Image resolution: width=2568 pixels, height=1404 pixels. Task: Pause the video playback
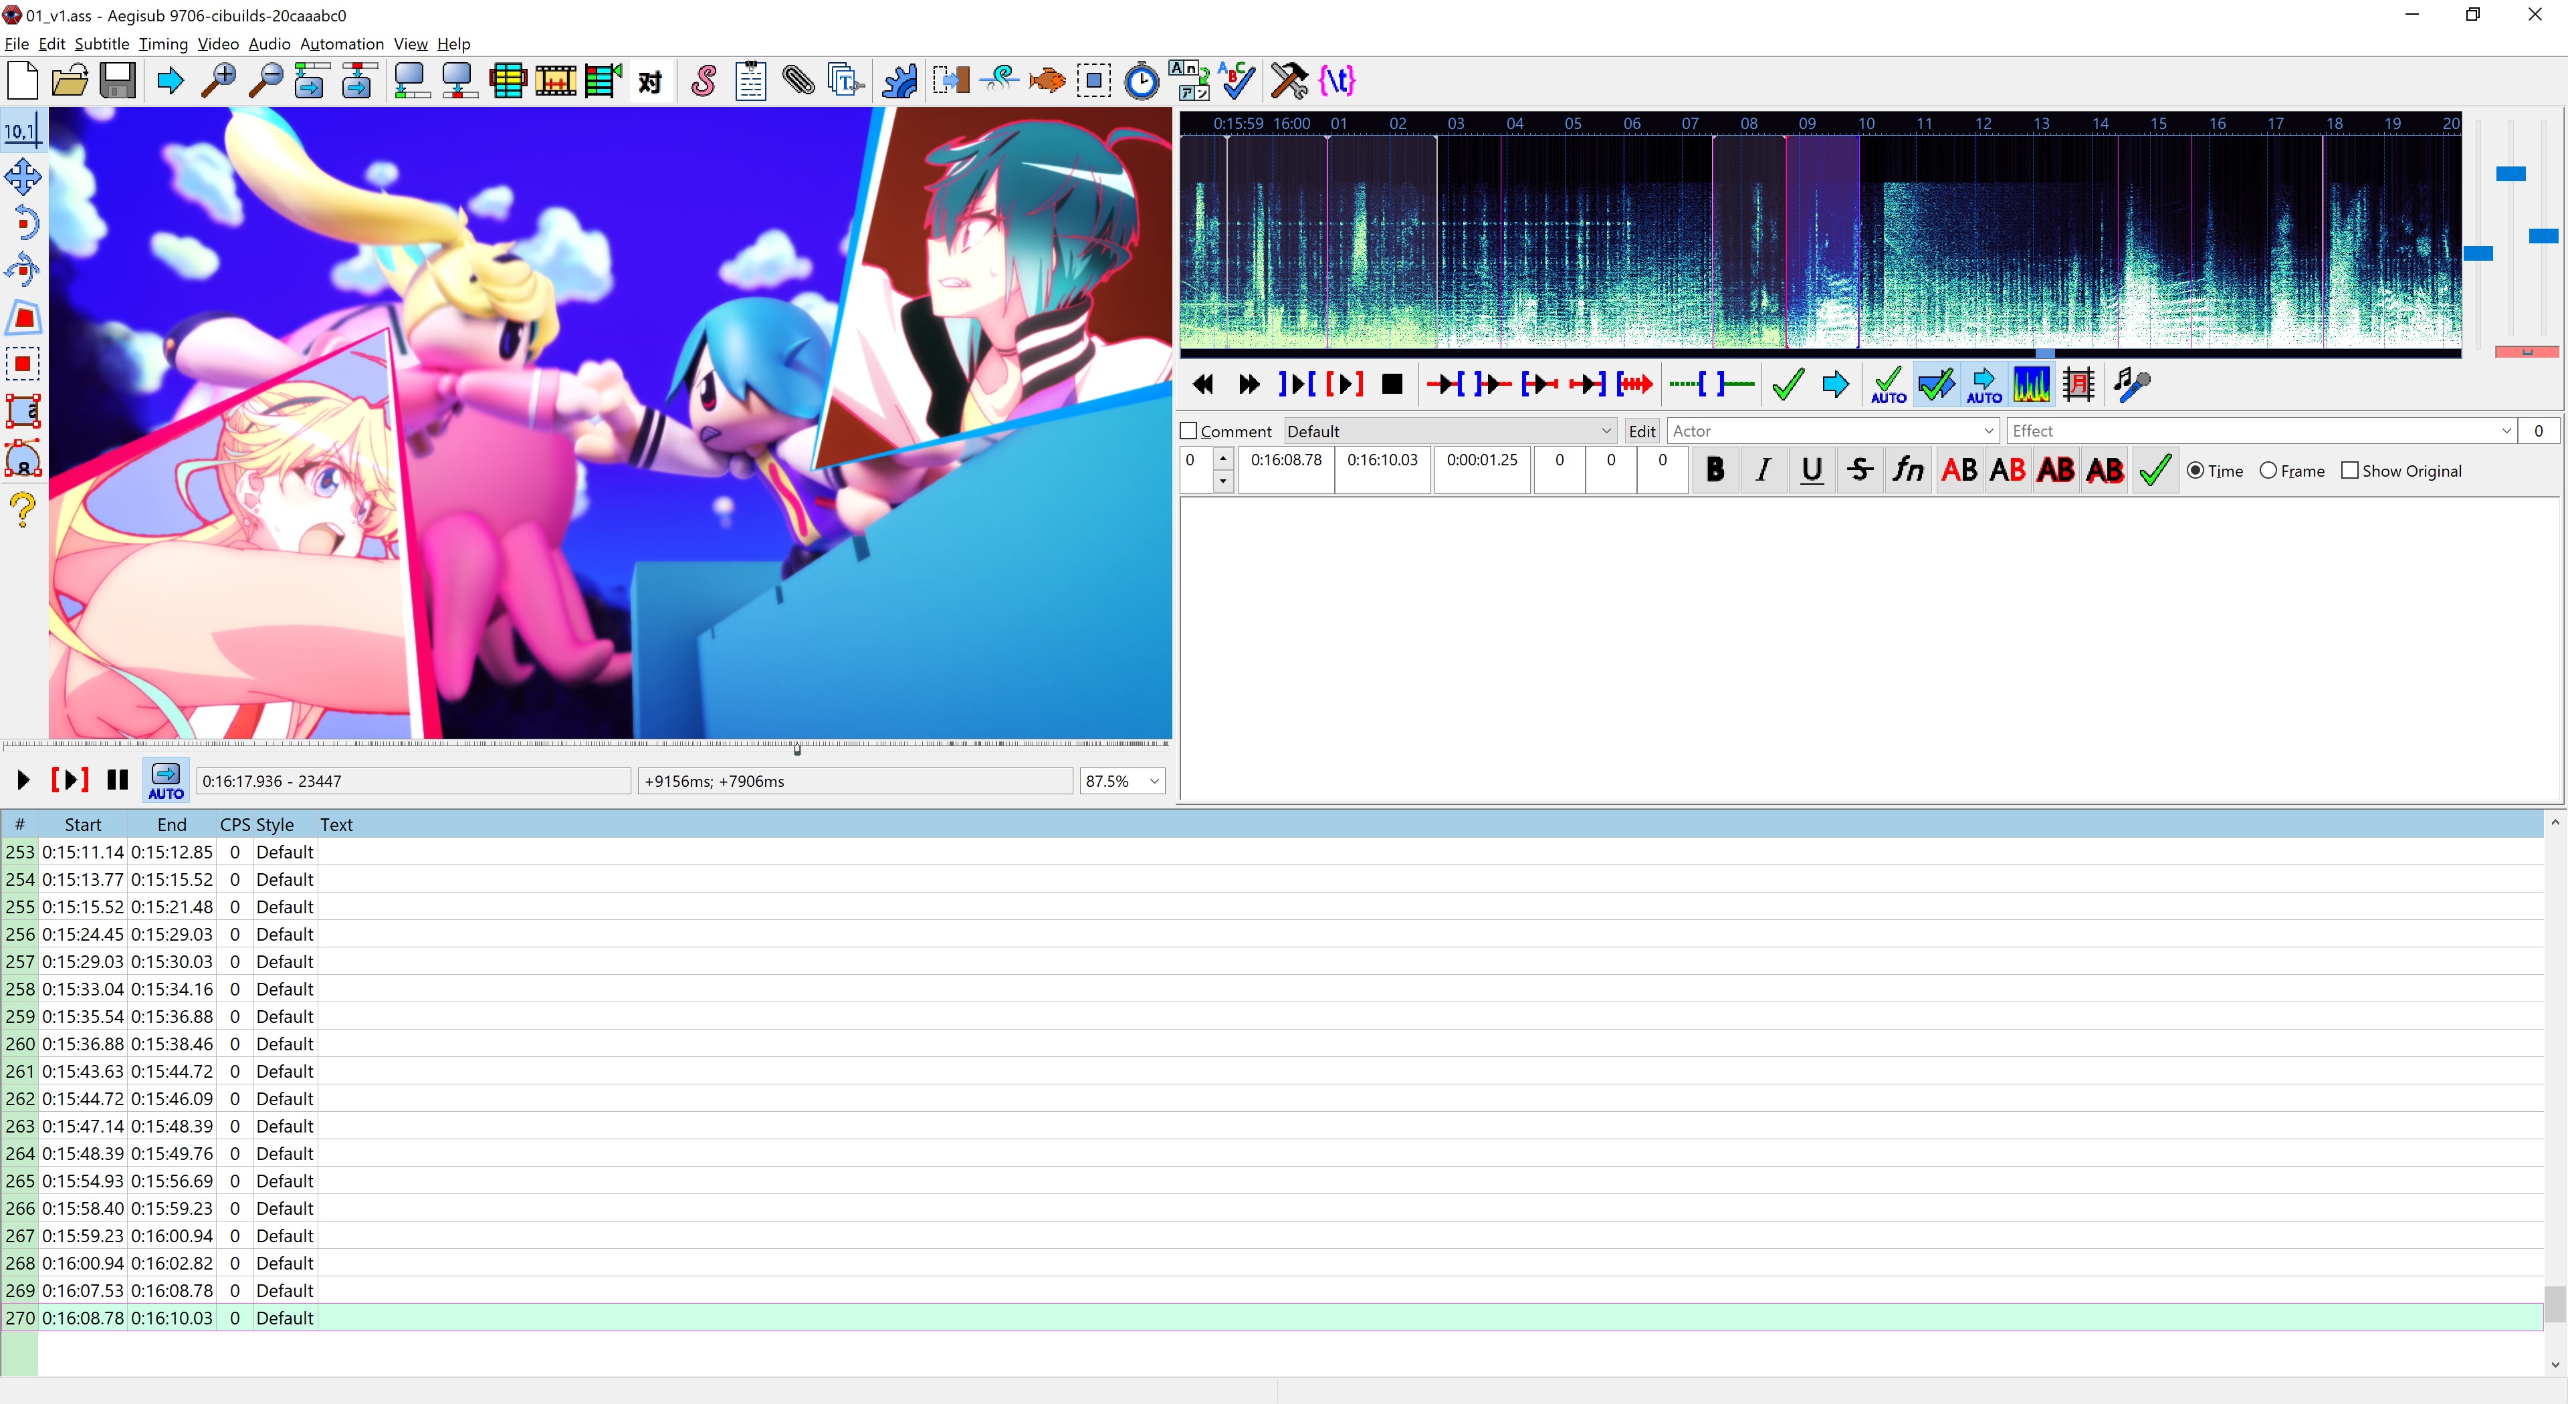(118, 780)
